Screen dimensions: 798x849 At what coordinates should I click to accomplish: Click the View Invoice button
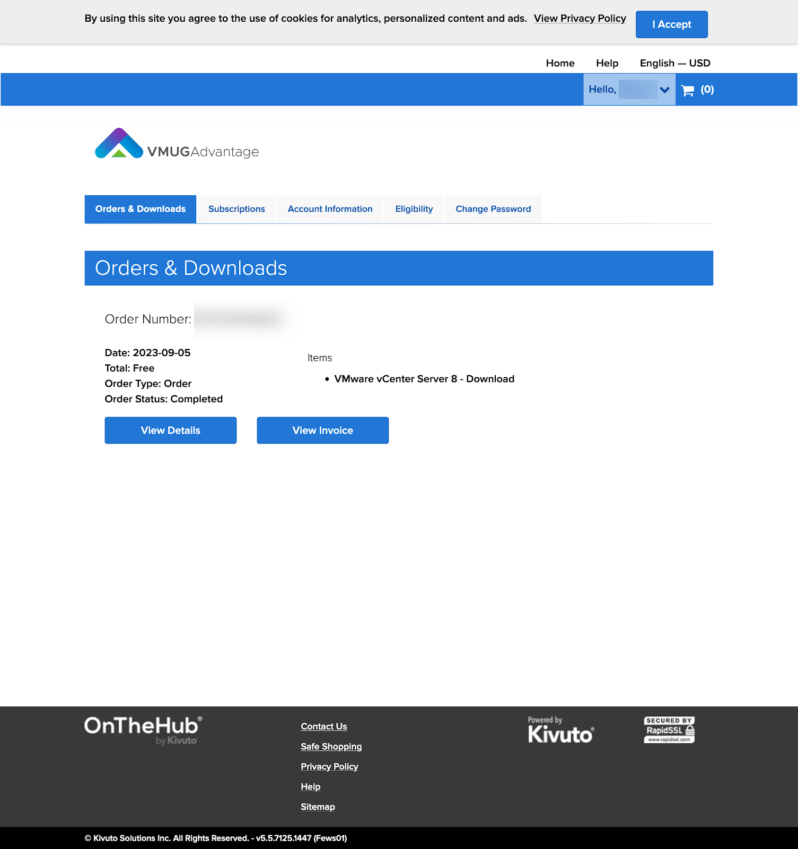click(323, 430)
